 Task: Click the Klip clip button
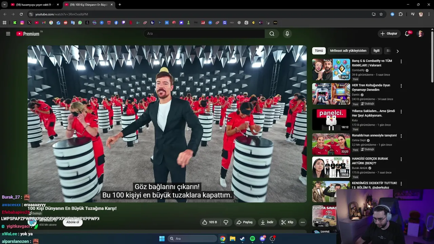tap(287, 222)
